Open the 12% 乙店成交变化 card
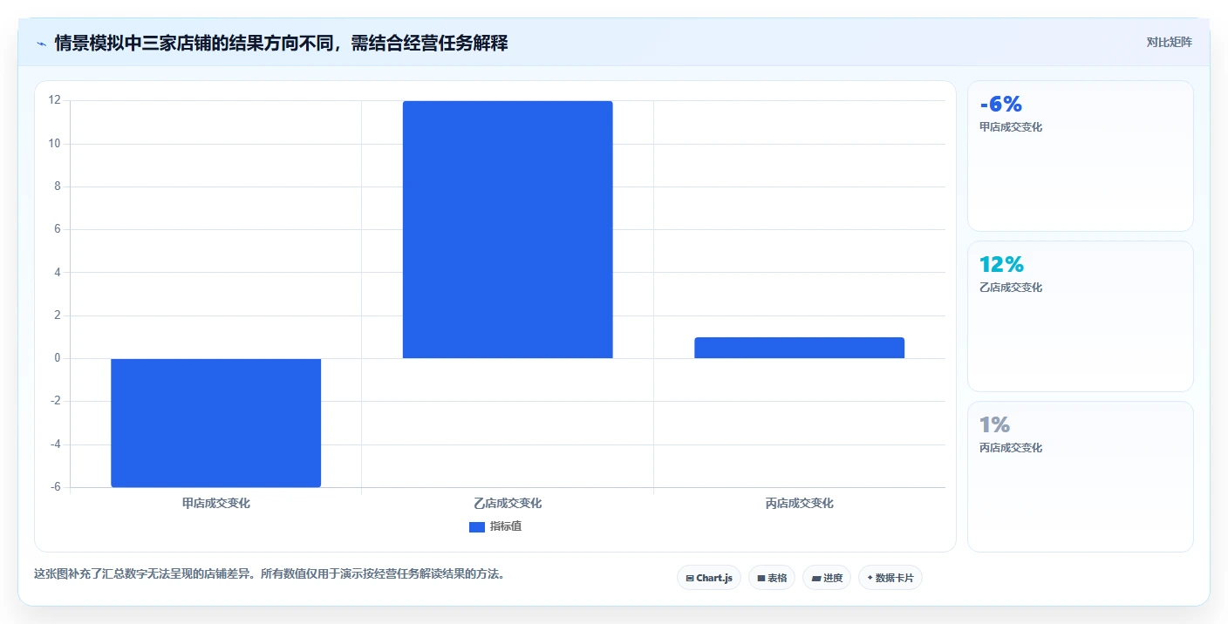 pyautogui.click(x=1081, y=316)
